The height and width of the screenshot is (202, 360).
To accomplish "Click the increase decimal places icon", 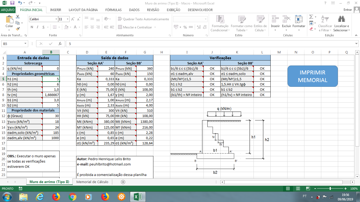I will pyautogui.click(x=198, y=27).
